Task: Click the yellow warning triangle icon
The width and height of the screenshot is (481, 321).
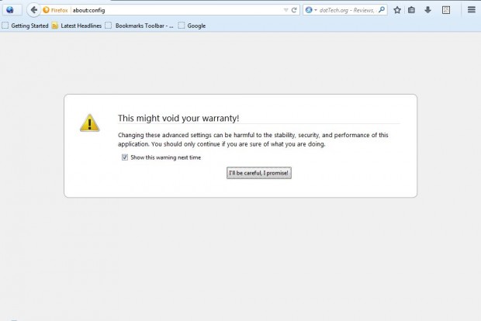Action: pos(89,123)
